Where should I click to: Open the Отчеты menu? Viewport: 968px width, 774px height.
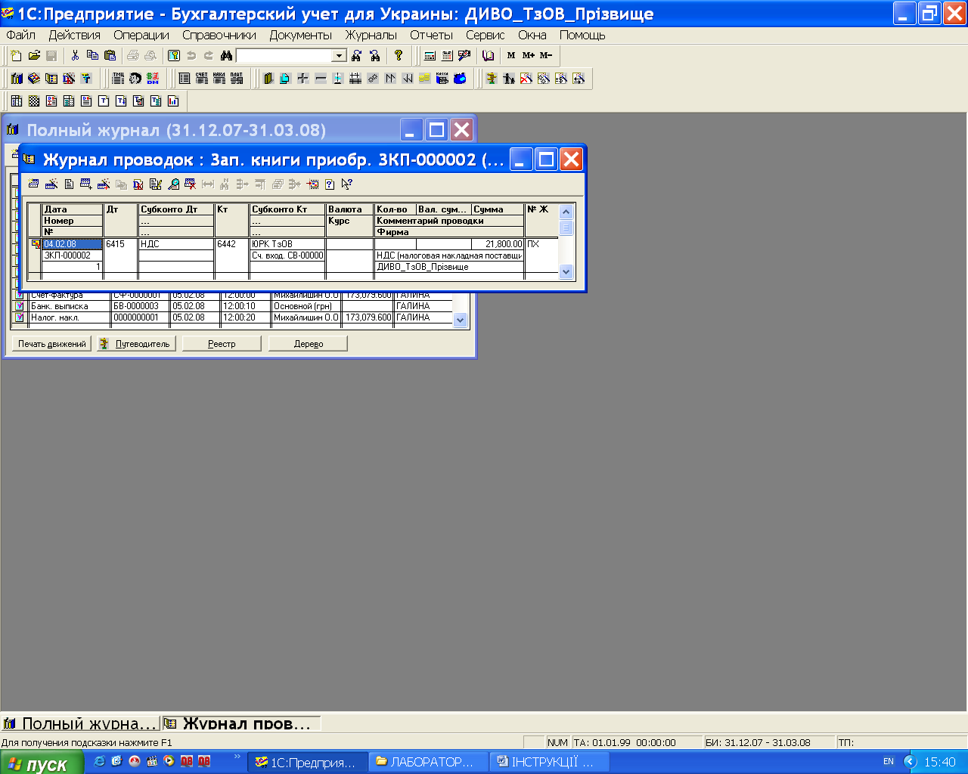click(431, 35)
